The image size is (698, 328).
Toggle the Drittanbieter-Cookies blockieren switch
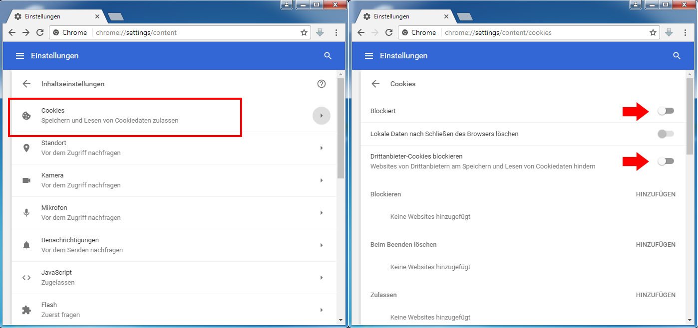click(666, 161)
